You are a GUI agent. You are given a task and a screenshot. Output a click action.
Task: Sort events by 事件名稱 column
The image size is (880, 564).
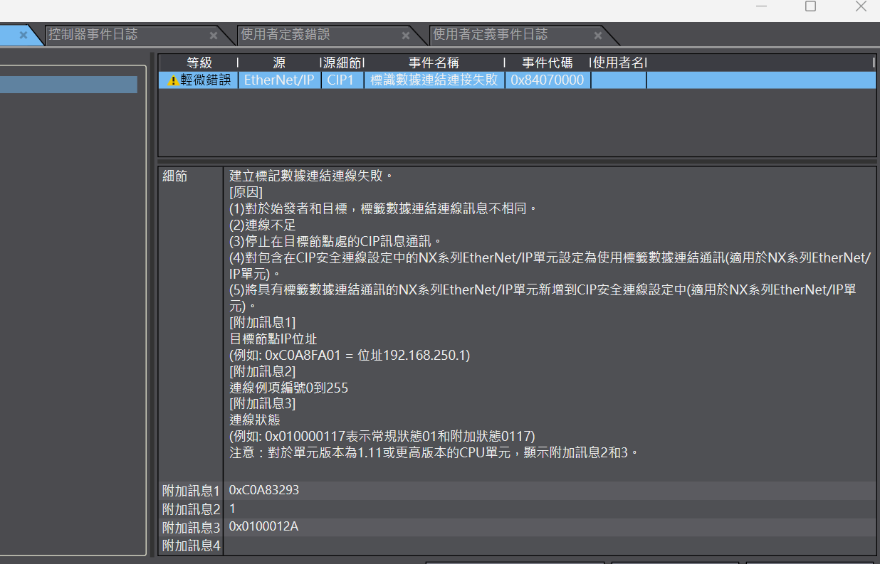[434, 63]
